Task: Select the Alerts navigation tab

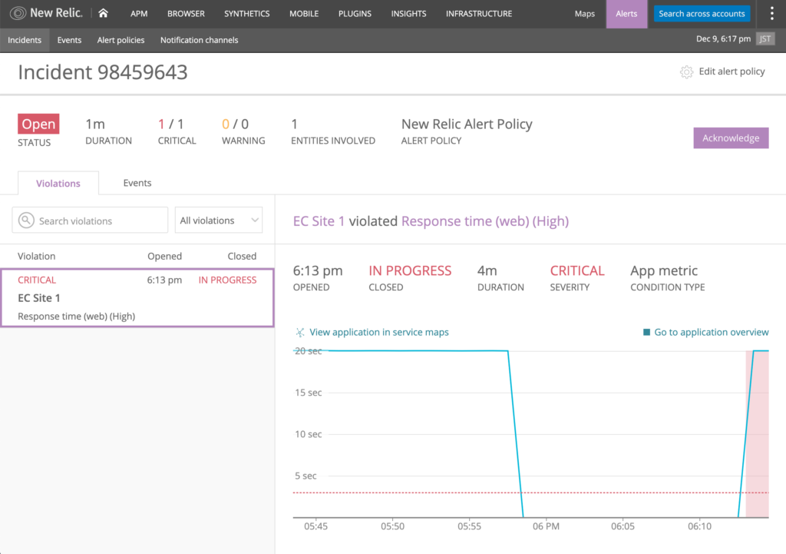Action: click(626, 14)
